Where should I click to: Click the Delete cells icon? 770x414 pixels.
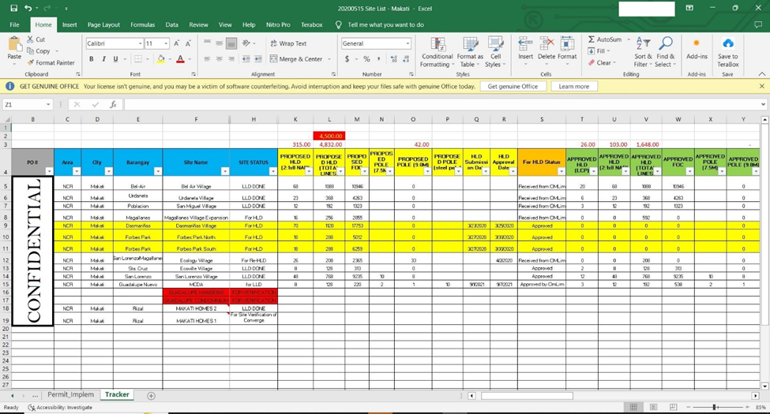pyautogui.click(x=547, y=44)
